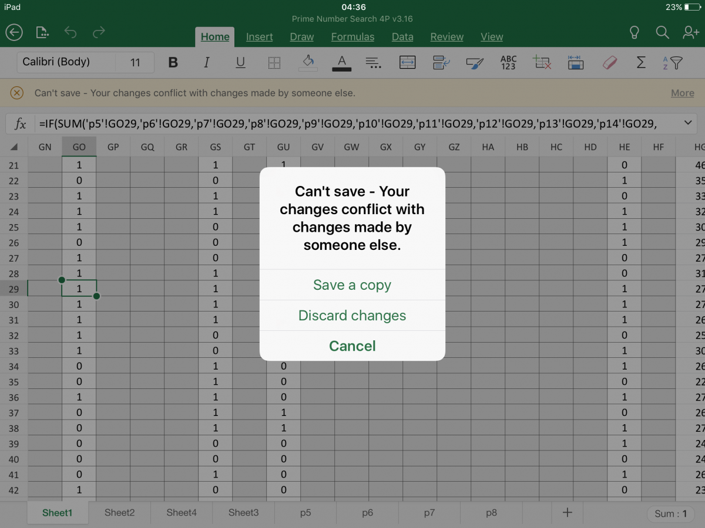Expand the formula bar chevron
This screenshot has height=528, width=705.
pyautogui.click(x=688, y=123)
